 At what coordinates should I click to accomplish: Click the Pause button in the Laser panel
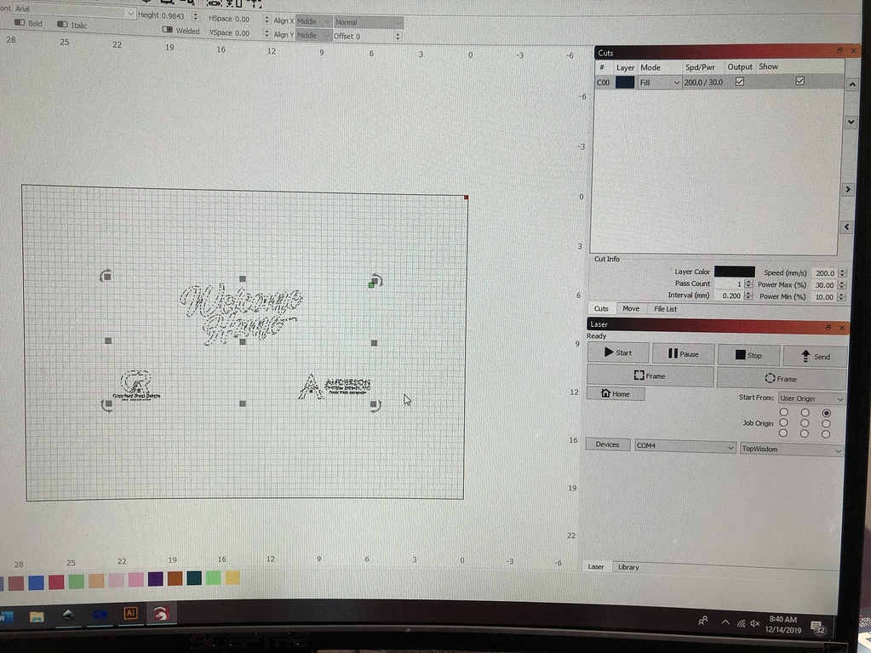coord(683,353)
